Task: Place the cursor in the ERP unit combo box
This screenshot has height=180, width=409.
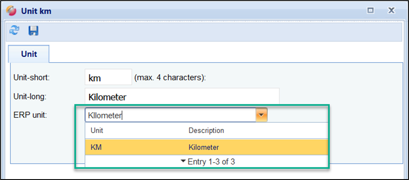Action: coord(170,115)
